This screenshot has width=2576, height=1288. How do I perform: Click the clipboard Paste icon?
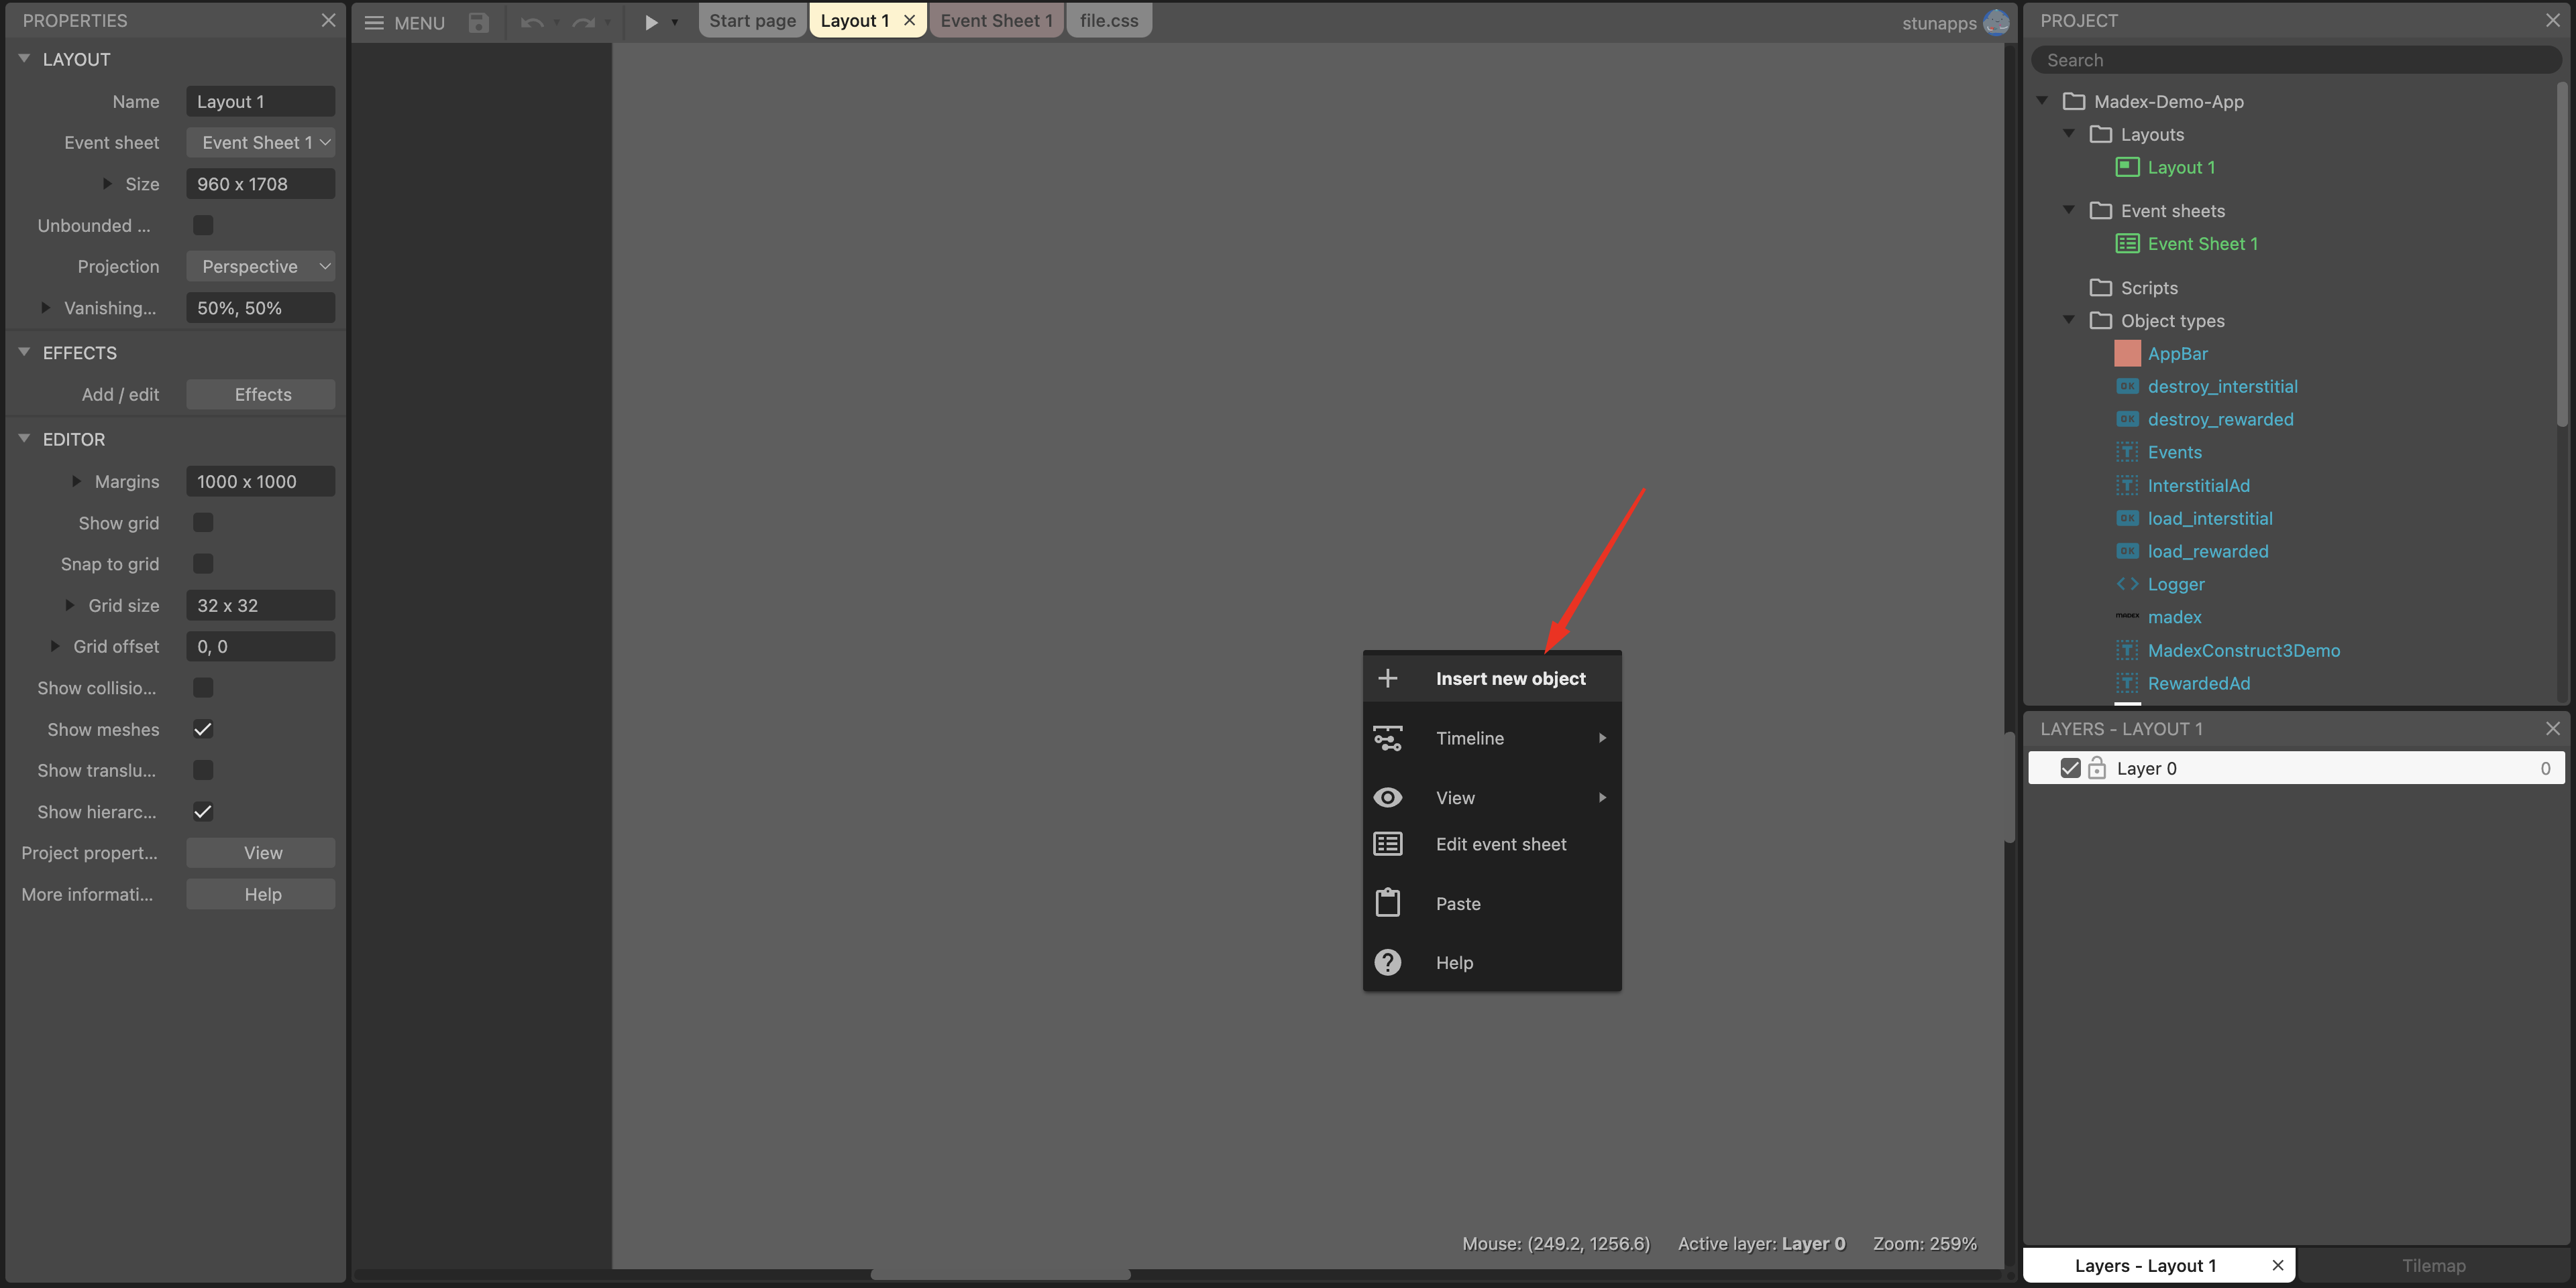coord(1388,903)
